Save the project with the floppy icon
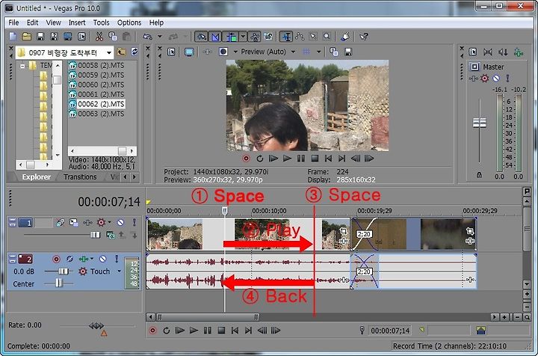 click(x=40, y=37)
